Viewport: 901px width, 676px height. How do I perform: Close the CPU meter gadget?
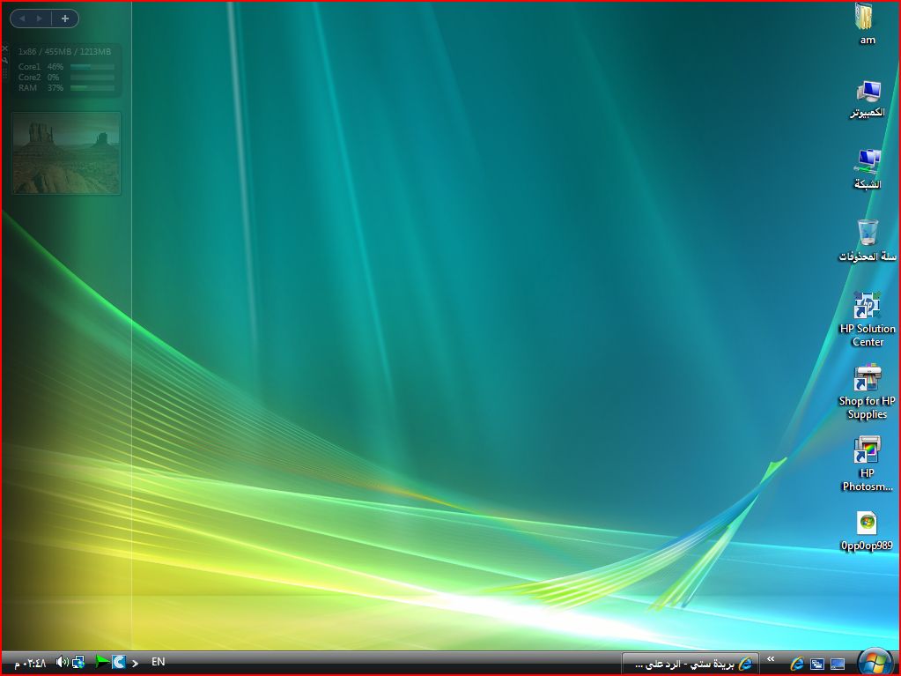(x=4, y=48)
